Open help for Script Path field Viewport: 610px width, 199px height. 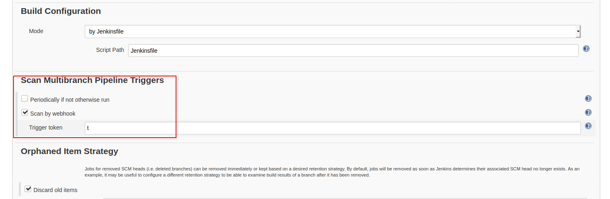pos(586,49)
